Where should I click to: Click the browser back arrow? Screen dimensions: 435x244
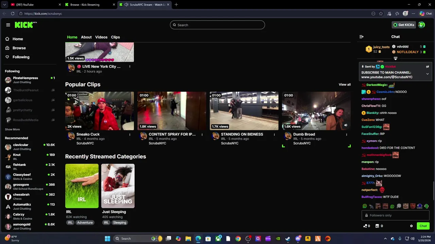[x=4, y=14]
